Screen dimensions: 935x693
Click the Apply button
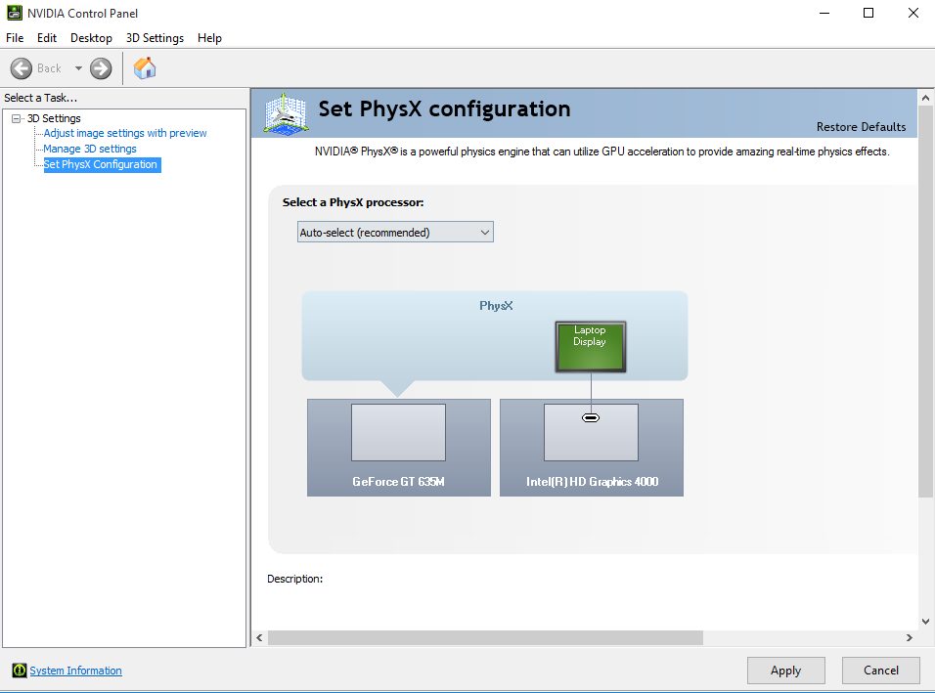tap(786, 671)
